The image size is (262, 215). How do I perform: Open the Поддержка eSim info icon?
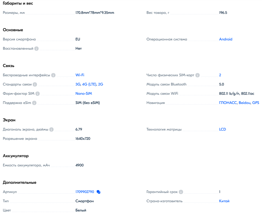pyautogui.click(x=34, y=103)
